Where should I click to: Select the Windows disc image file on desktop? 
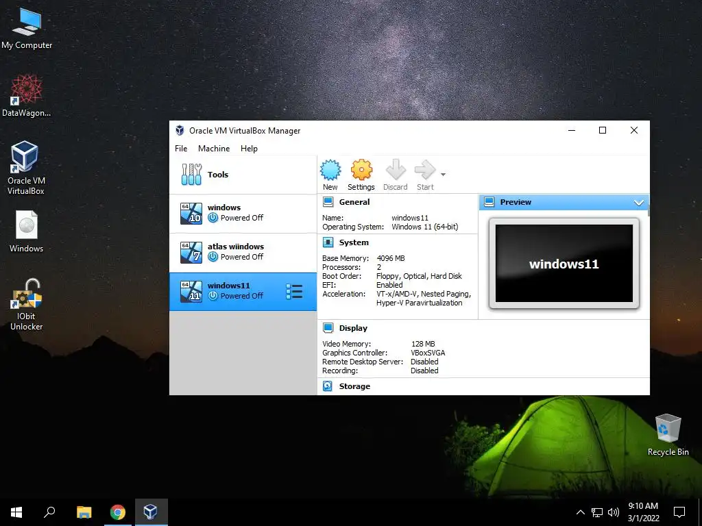click(27, 231)
